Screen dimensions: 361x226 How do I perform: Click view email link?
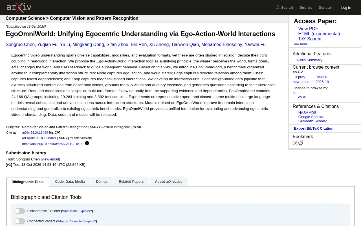tap(50, 159)
